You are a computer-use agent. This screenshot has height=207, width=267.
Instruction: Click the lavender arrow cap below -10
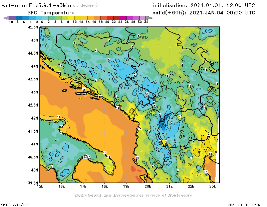click(6, 18)
